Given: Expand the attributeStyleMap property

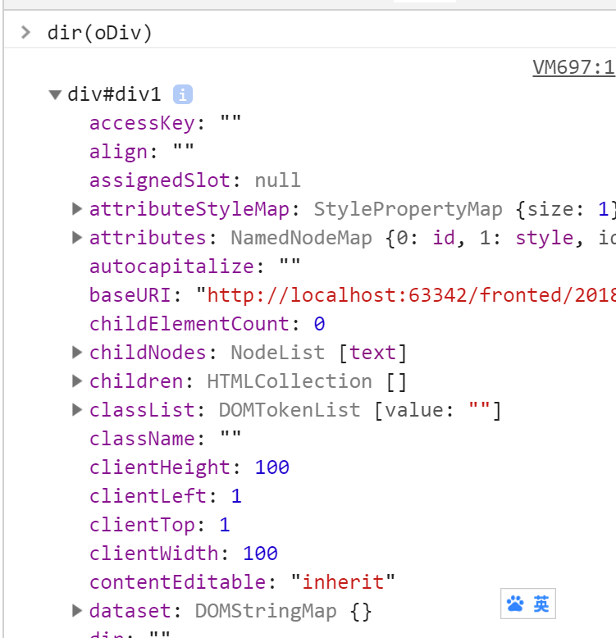Looking at the screenshot, I should pyautogui.click(x=77, y=209).
